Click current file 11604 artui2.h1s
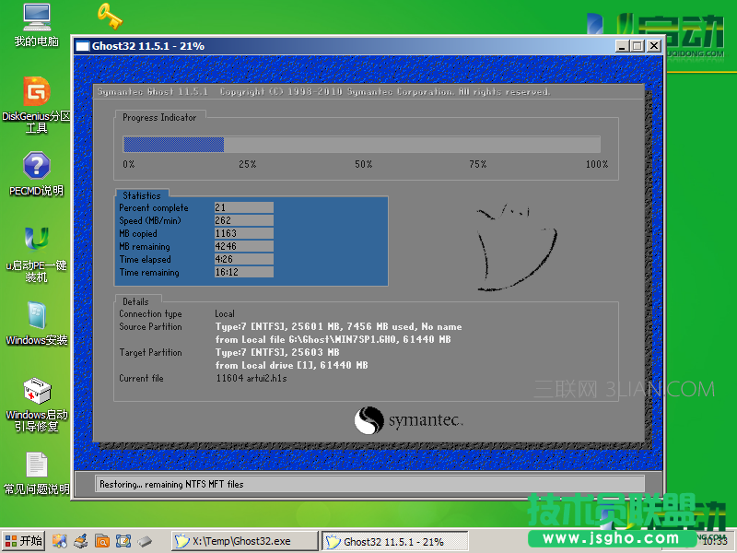Screen dimensions: 737x553 pyautogui.click(x=252, y=378)
